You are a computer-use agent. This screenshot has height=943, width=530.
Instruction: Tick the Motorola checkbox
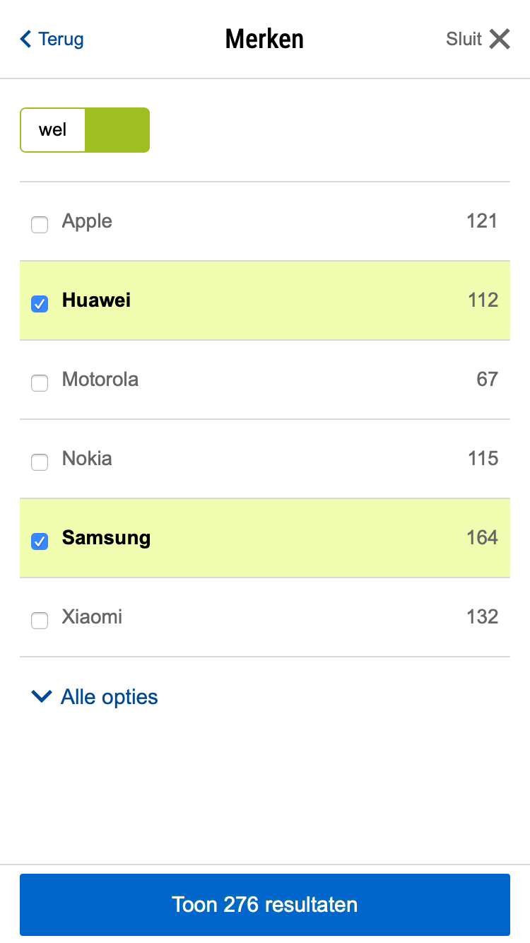[x=40, y=383]
